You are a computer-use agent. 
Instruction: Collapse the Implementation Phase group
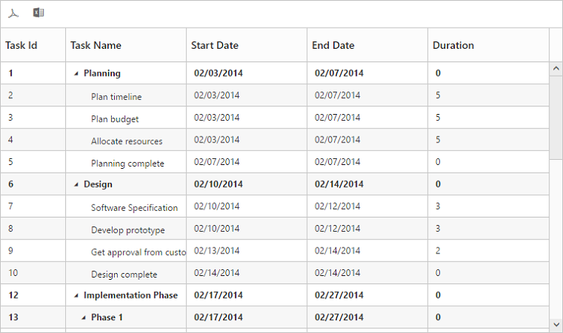[x=76, y=295]
